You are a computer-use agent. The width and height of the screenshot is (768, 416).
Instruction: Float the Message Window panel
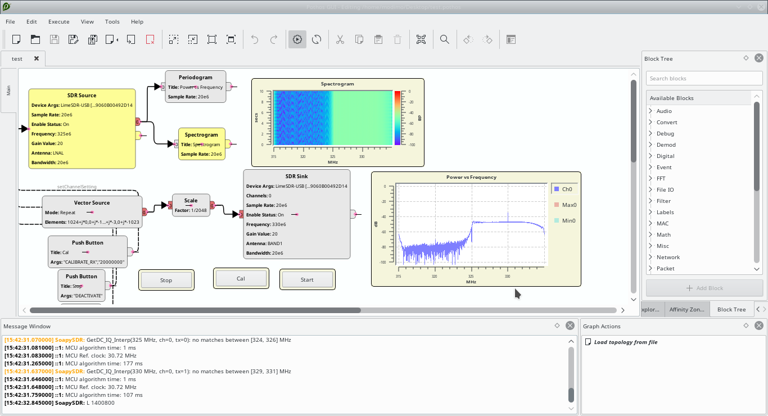click(557, 325)
